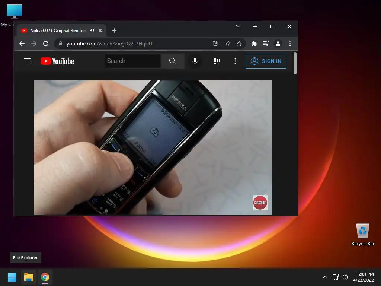Viewport: 381px width, 286px height.
Task: Click the install app icon in address bar
Action: pyautogui.click(x=215, y=44)
